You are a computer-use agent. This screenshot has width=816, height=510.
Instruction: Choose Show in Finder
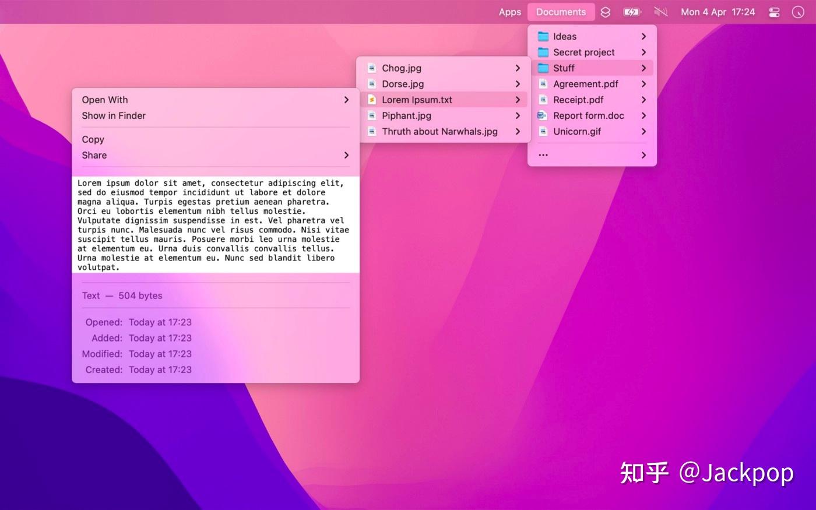pyautogui.click(x=216, y=115)
